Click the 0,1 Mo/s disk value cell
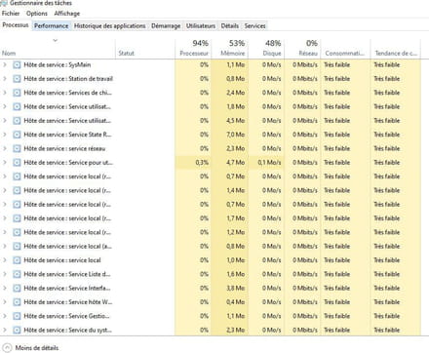Viewport: 429px width, 353px height. (x=266, y=163)
